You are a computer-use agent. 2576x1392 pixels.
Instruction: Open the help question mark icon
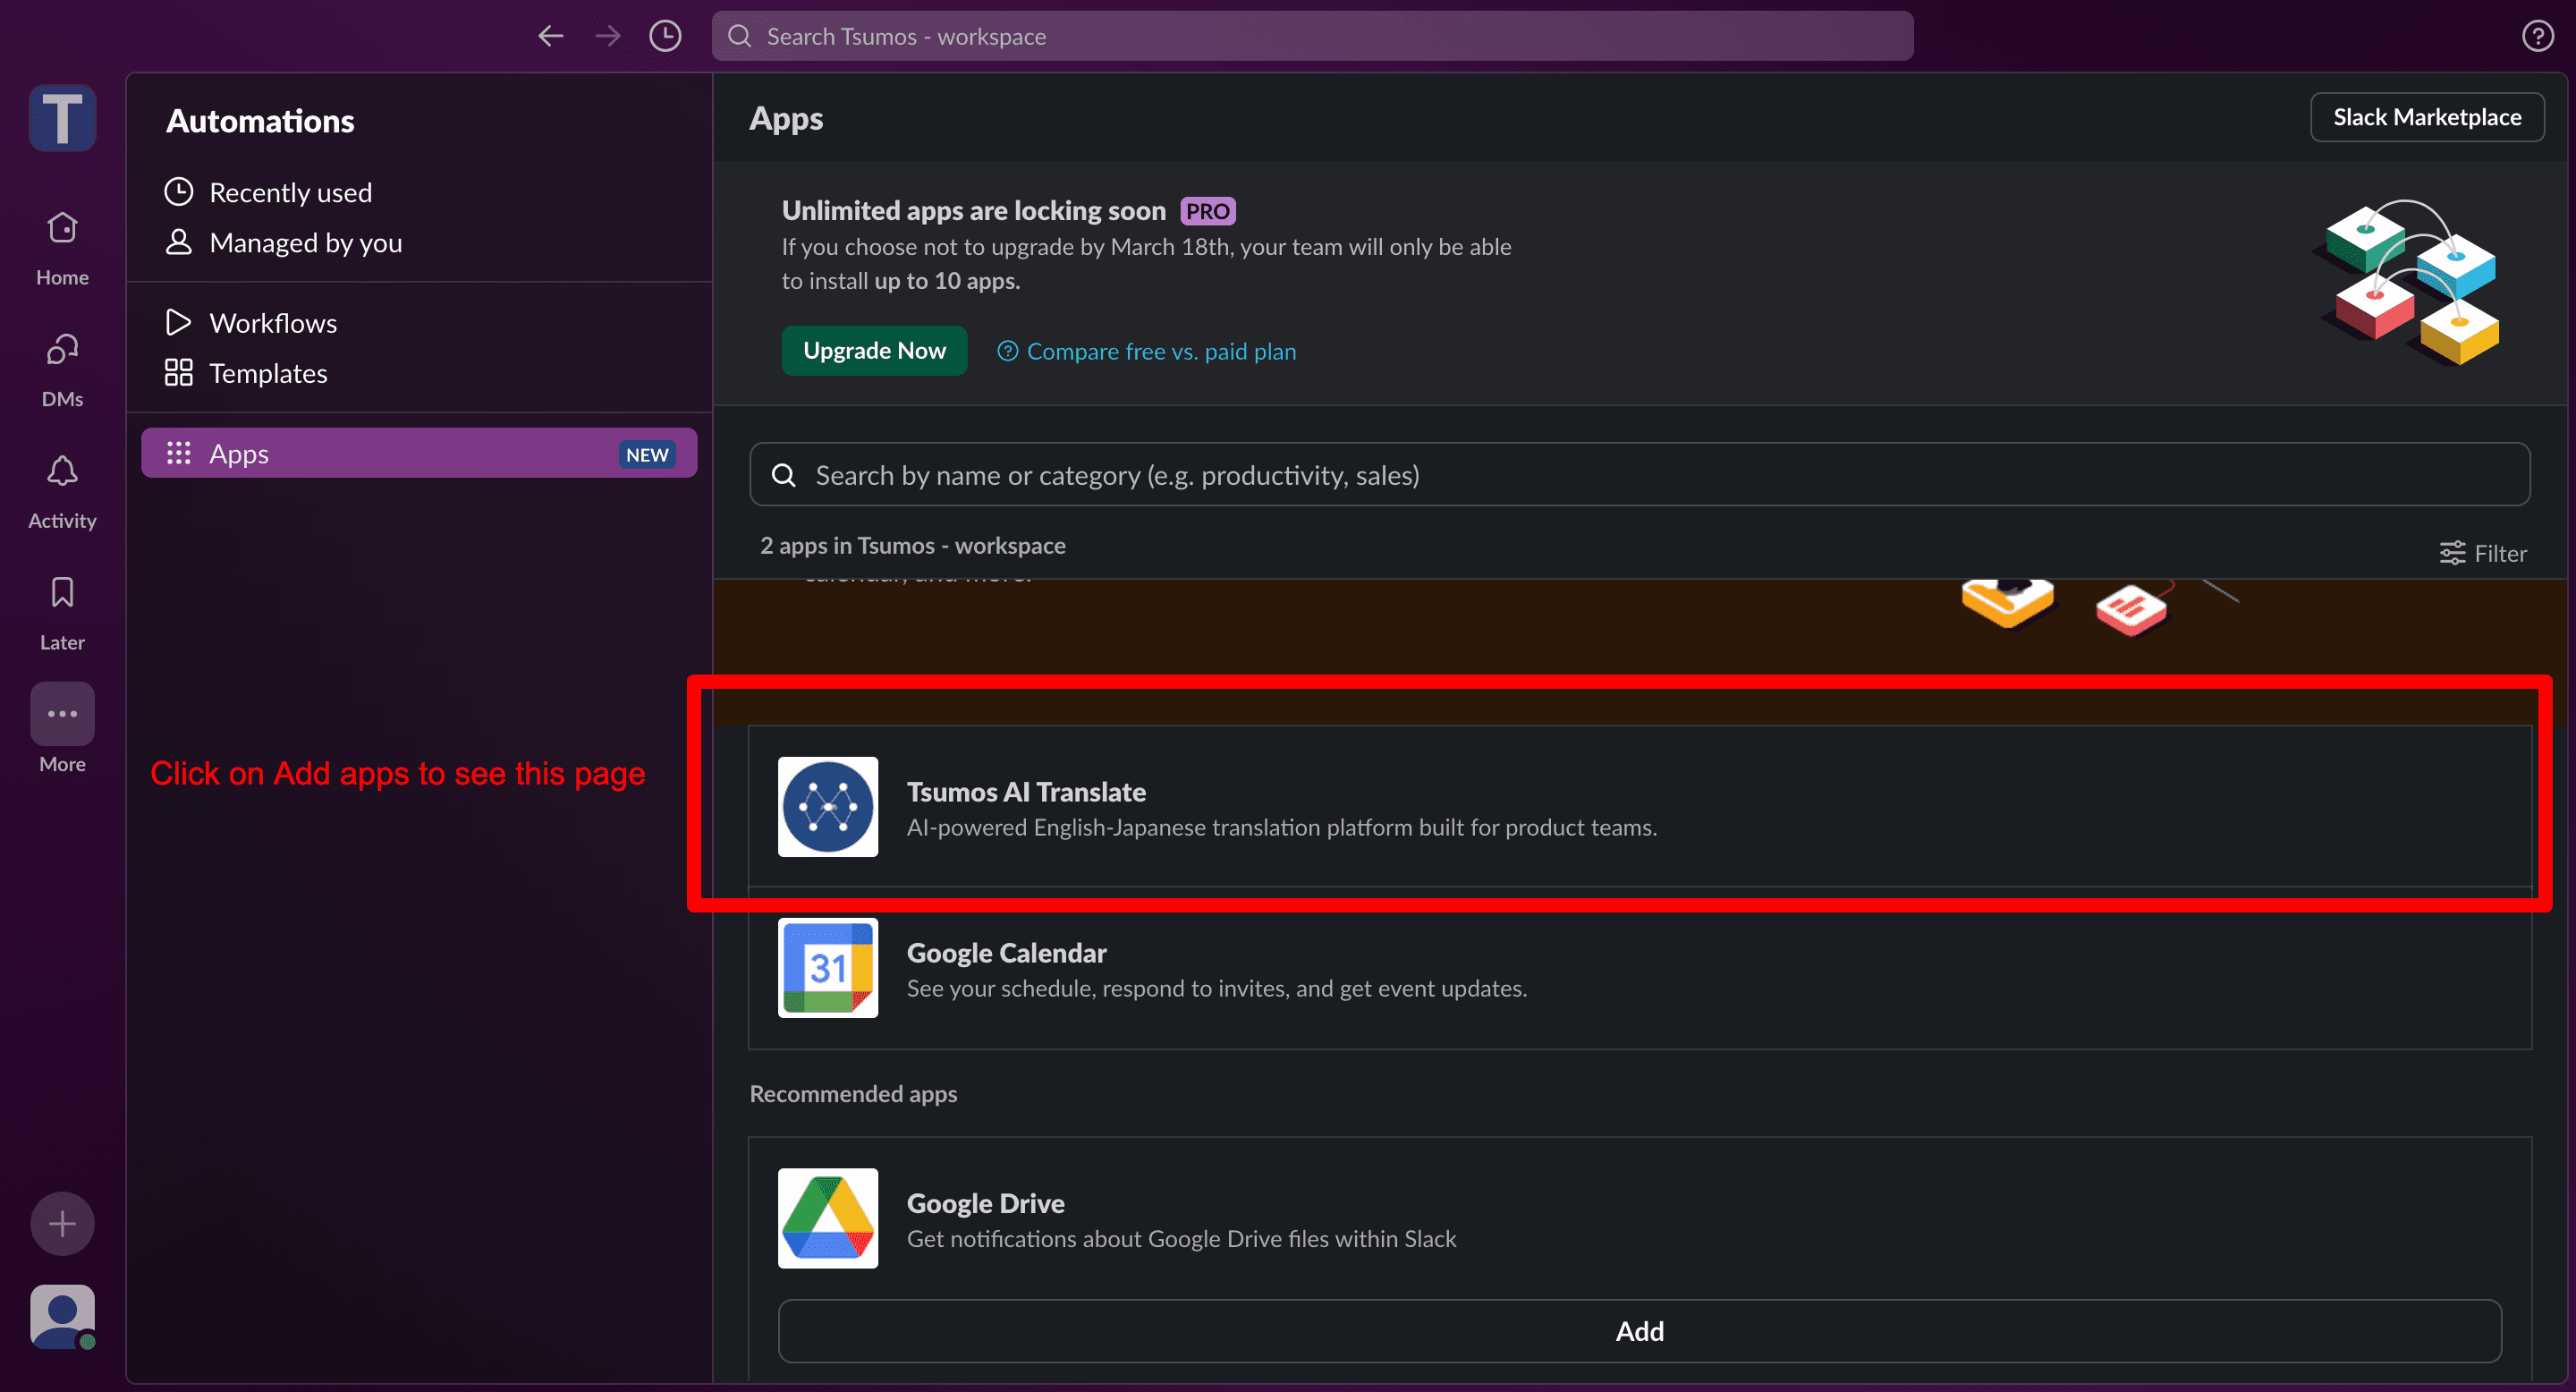click(2537, 37)
